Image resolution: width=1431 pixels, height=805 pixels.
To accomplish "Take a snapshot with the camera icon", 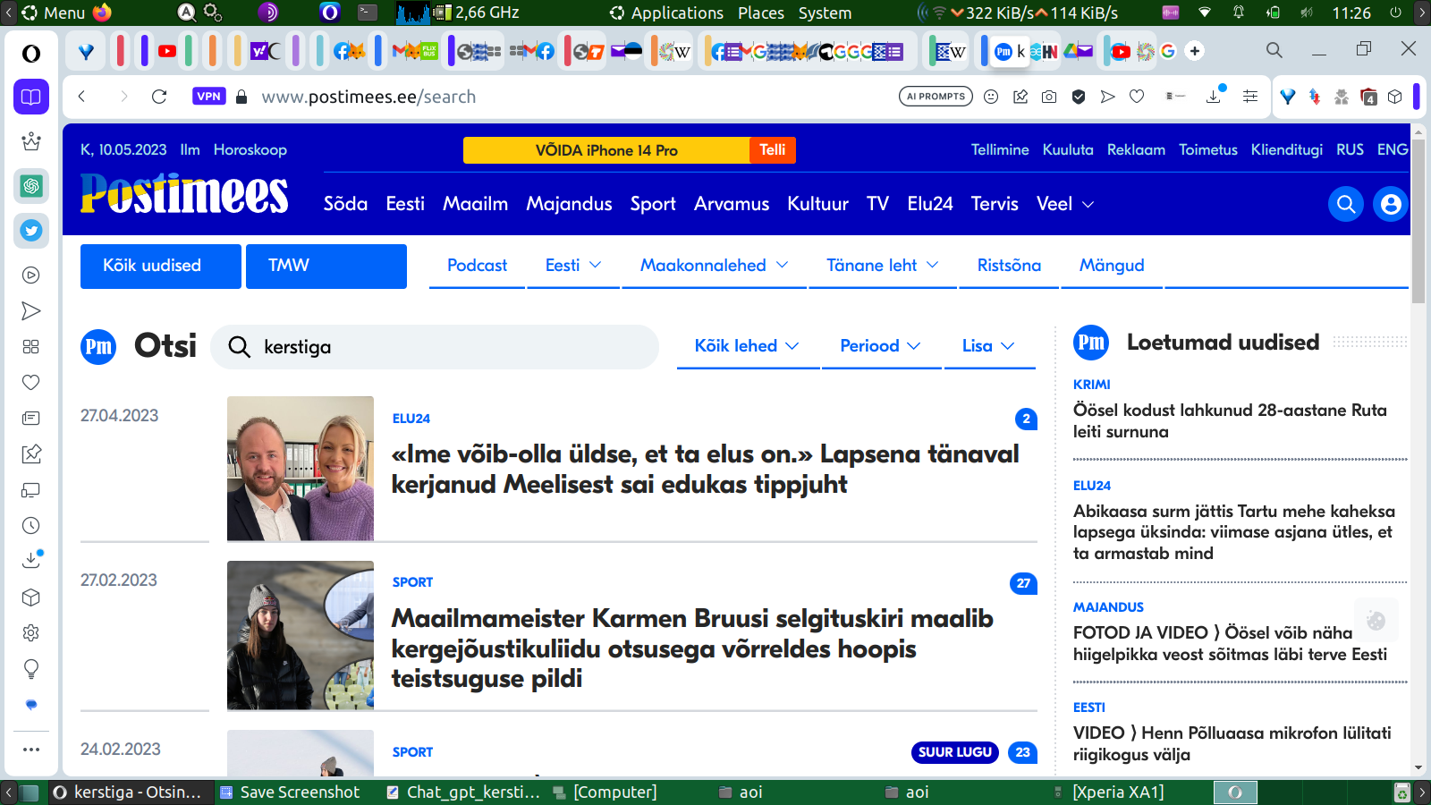I will (x=1049, y=97).
